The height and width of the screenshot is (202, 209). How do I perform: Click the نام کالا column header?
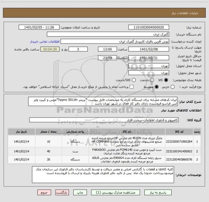(127, 132)
